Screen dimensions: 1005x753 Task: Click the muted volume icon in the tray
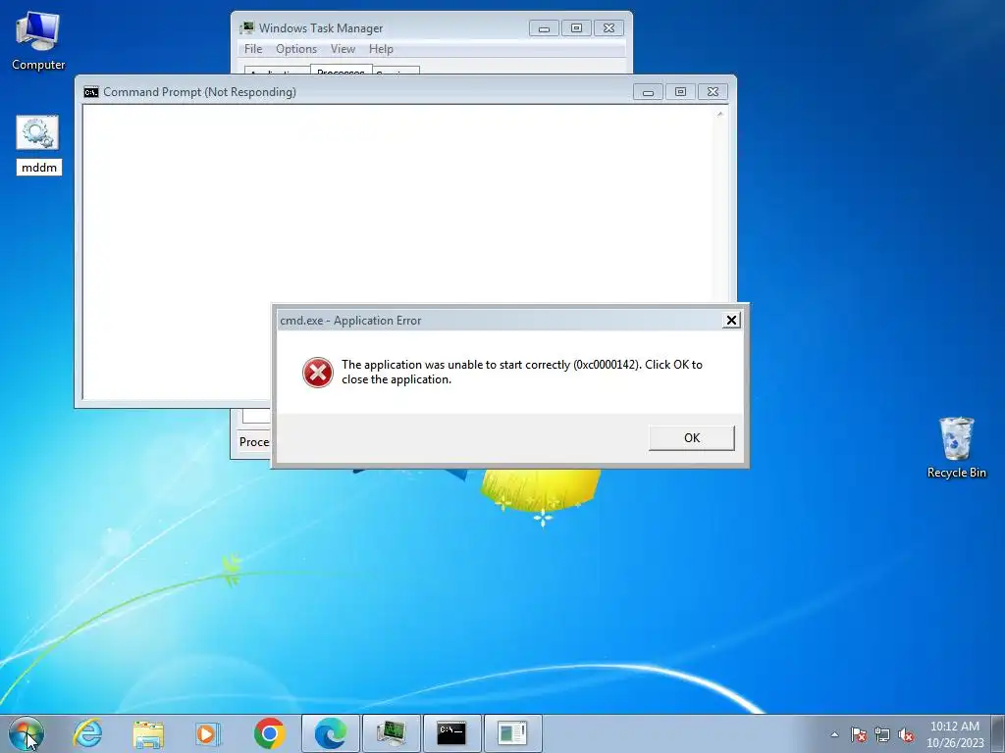coord(906,734)
